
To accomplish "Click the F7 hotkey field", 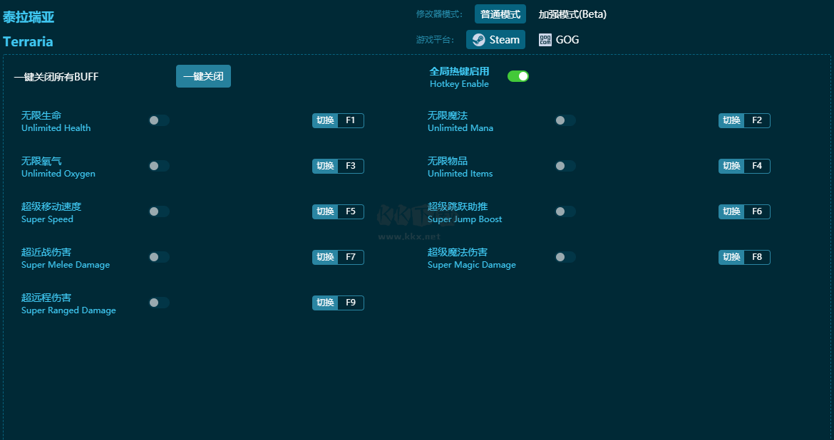I will tap(351, 257).
